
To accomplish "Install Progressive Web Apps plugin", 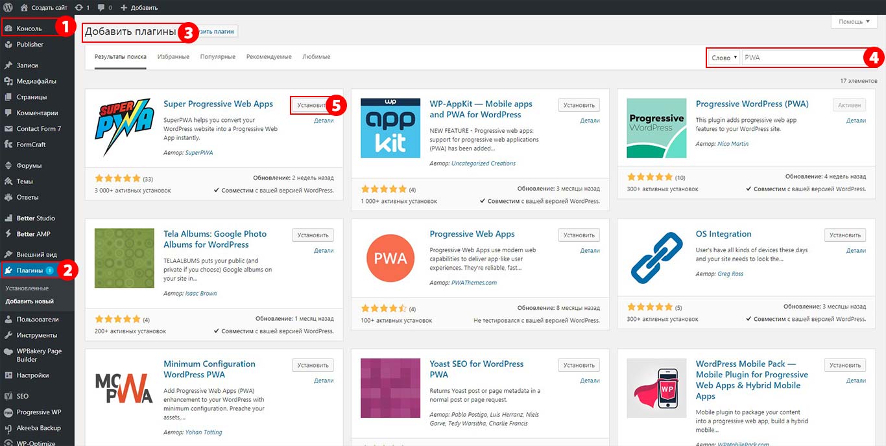I will [579, 235].
